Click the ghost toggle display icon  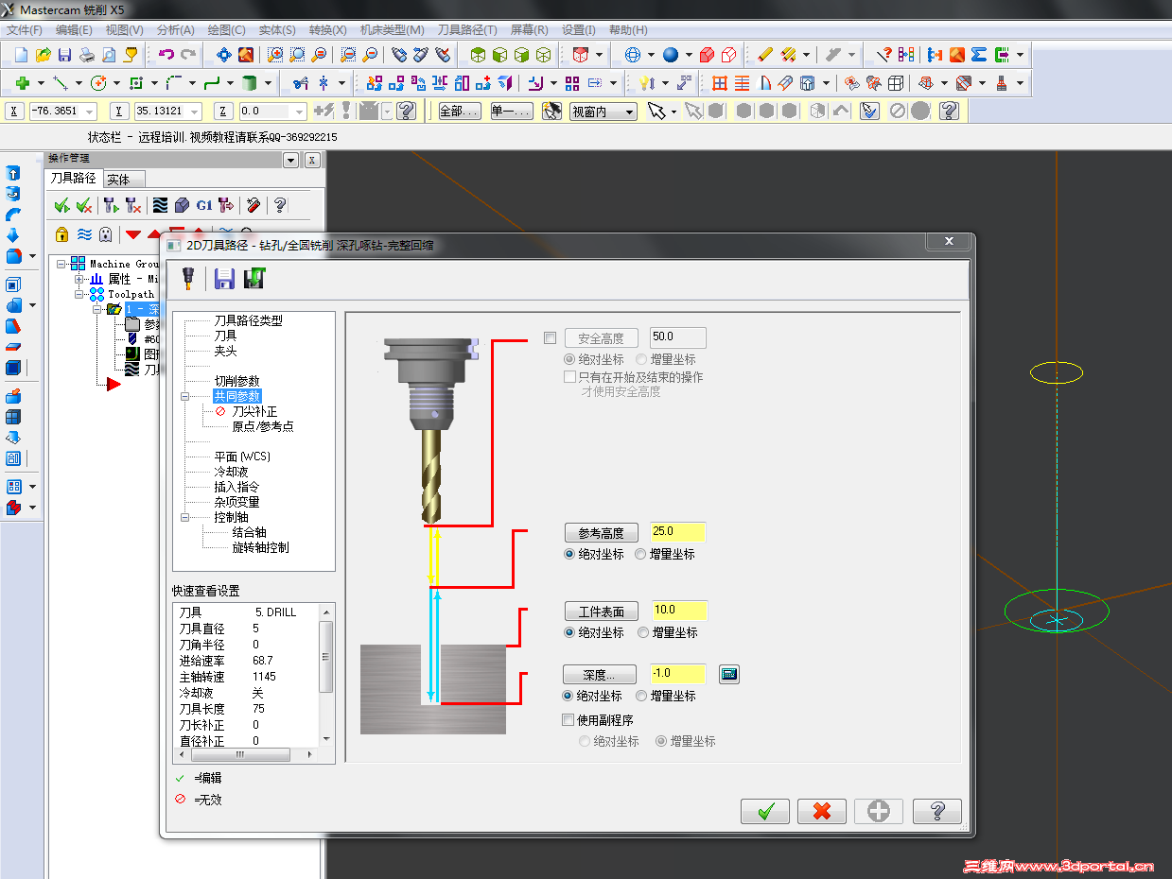106,234
